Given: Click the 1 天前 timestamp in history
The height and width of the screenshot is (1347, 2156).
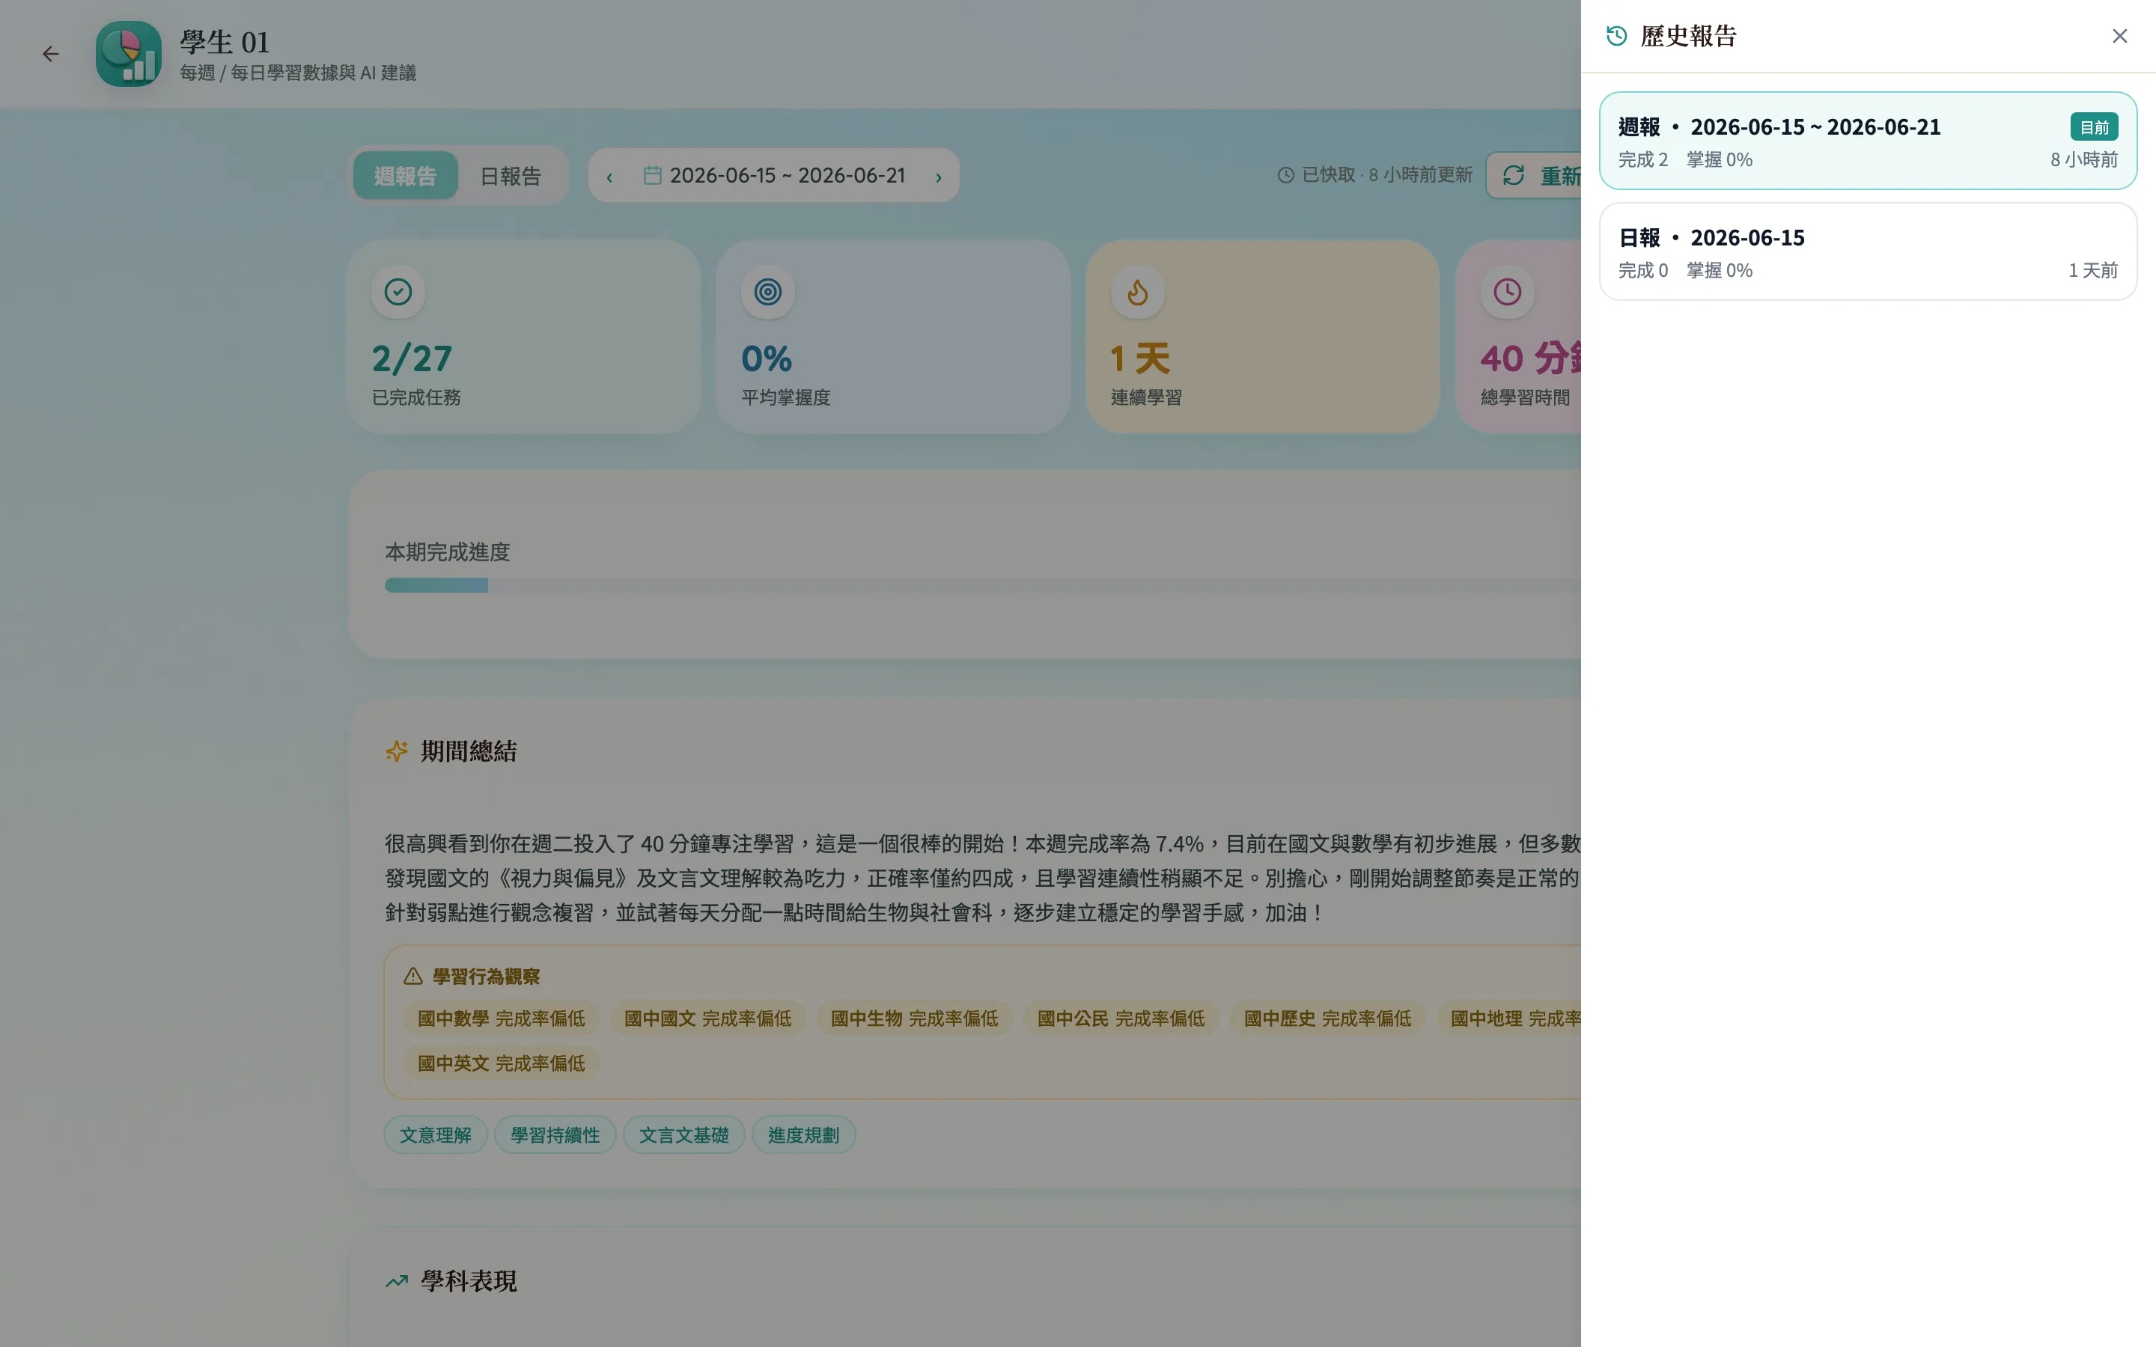Looking at the screenshot, I should (2093, 270).
